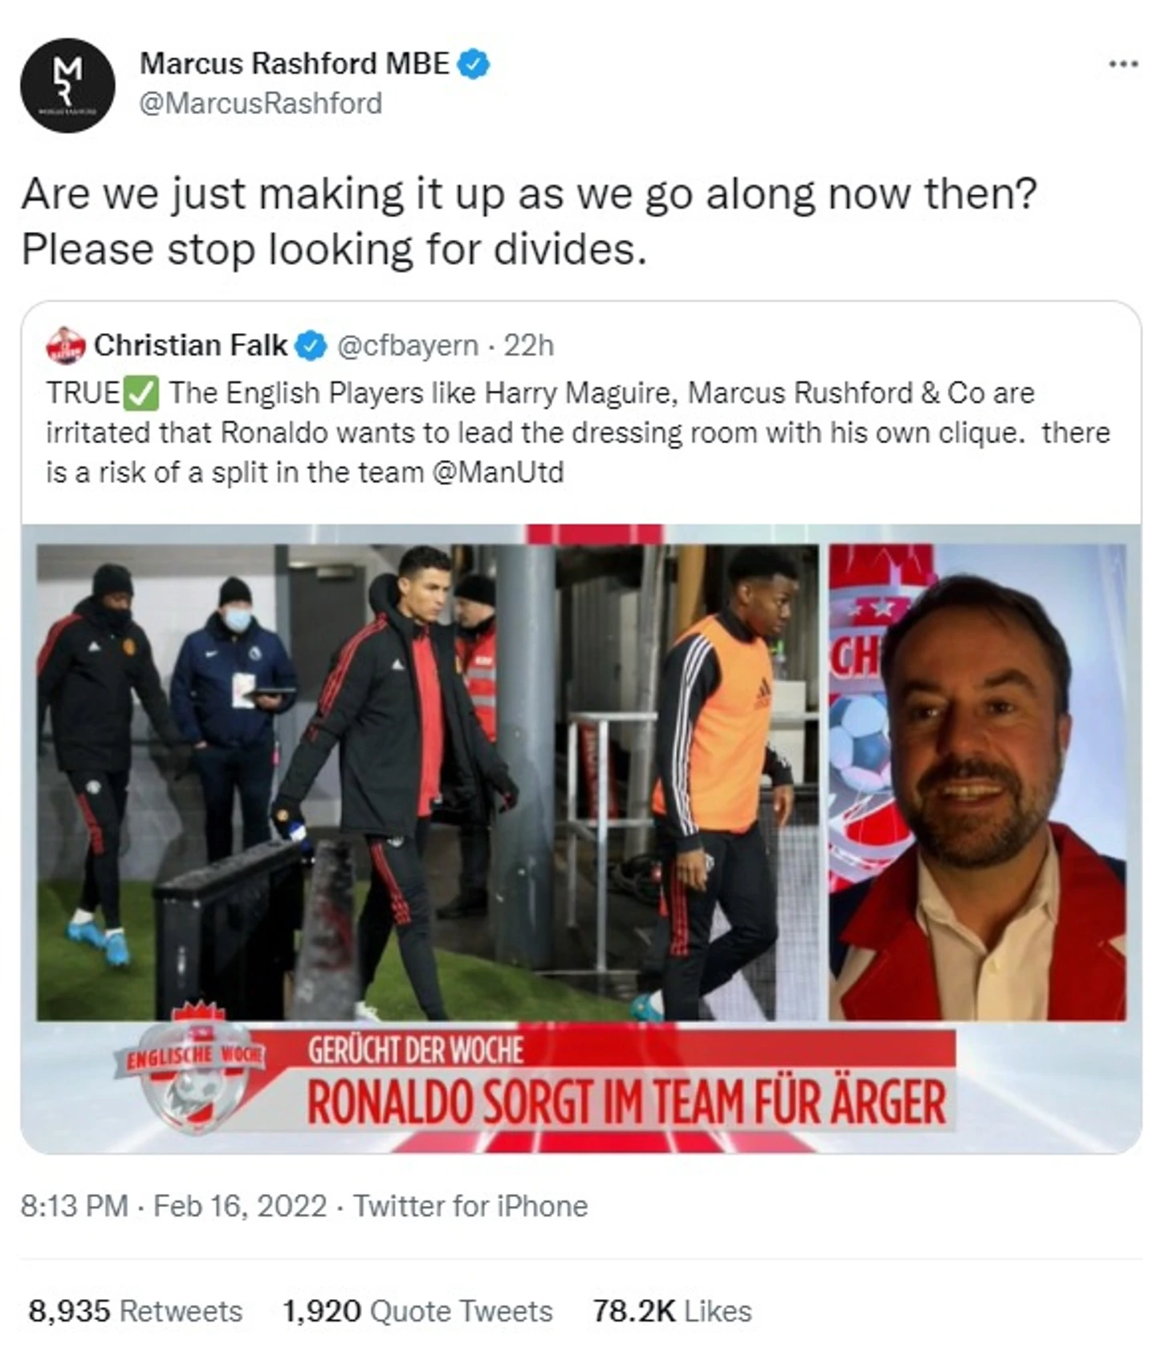Open Marcus Rashford's profile avatar

(67, 85)
